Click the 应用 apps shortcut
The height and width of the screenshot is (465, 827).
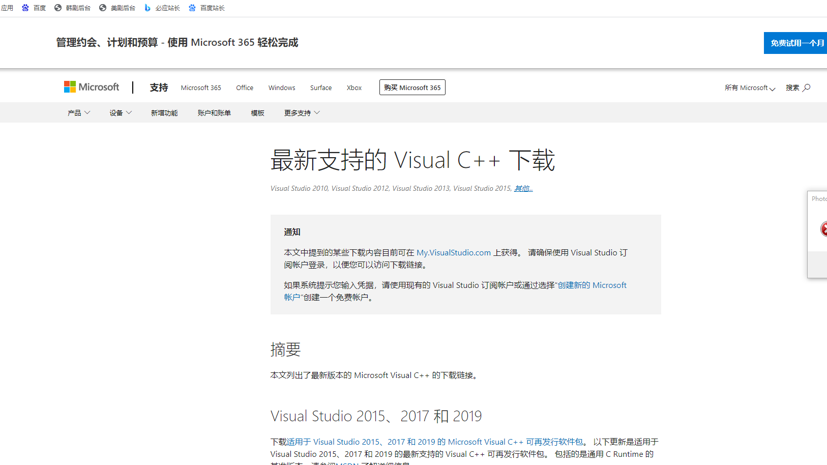click(x=8, y=7)
